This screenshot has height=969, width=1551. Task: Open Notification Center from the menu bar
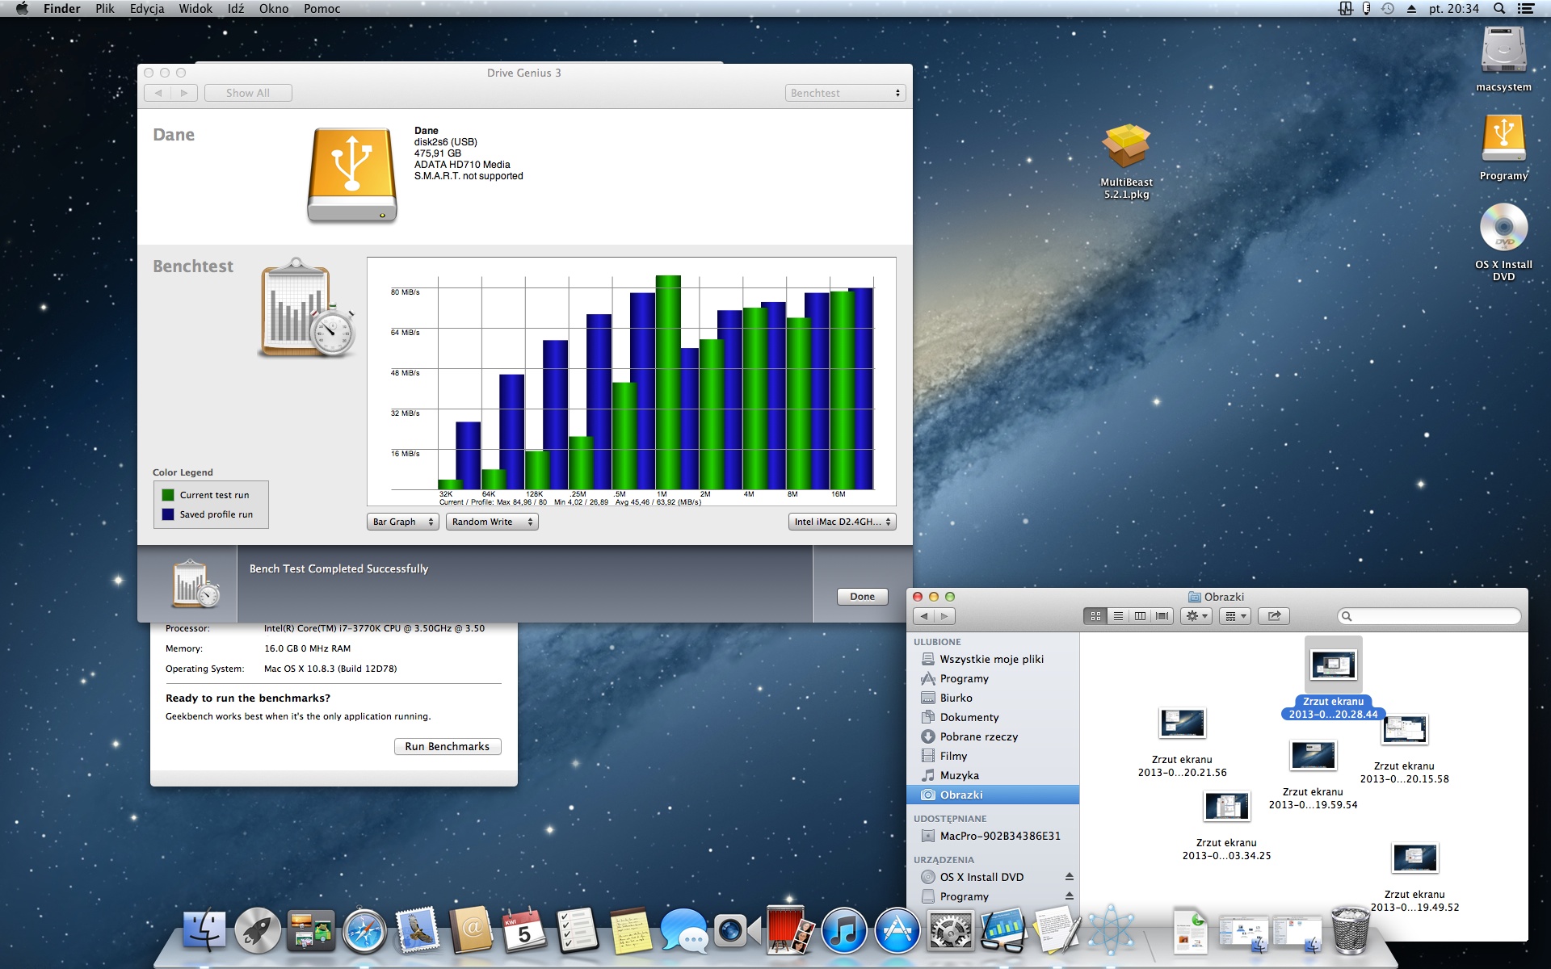(x=1526, y=9)
